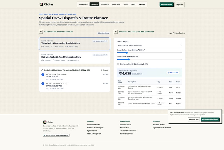The height and width of the screenshot is (150, 224).
Task: Open Architecture footer link
Action: pos(125,128)
